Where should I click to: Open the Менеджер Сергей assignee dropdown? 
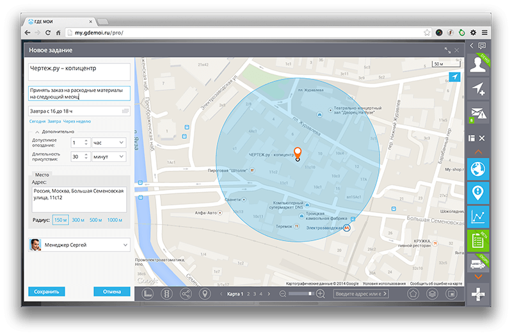tap(79, 245)
